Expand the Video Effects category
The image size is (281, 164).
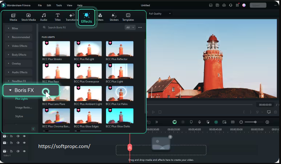(x=19, y=46)
